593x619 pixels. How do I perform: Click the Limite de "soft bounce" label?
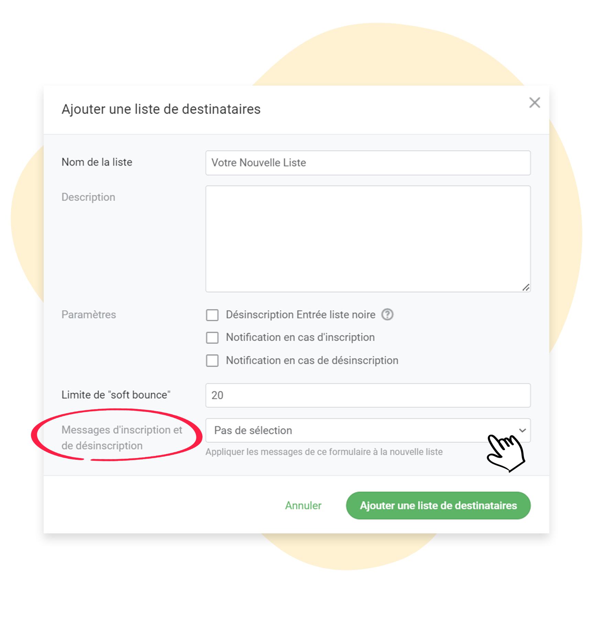point(116,395)
